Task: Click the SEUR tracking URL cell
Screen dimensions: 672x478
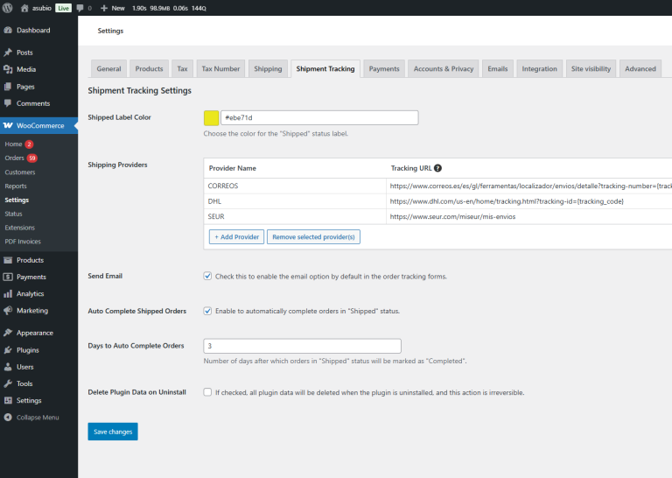Action: pyautogui.click(x=528, y=216)
